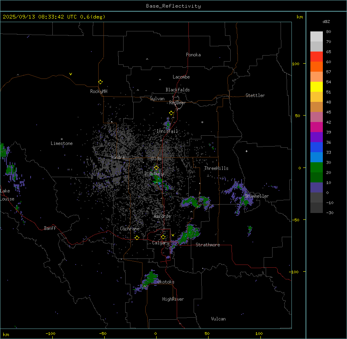This screenshot has width=347, height=339.
Task: Click the orange 57-60 dBZ legend swatch
Action: [x=316, y=66]
